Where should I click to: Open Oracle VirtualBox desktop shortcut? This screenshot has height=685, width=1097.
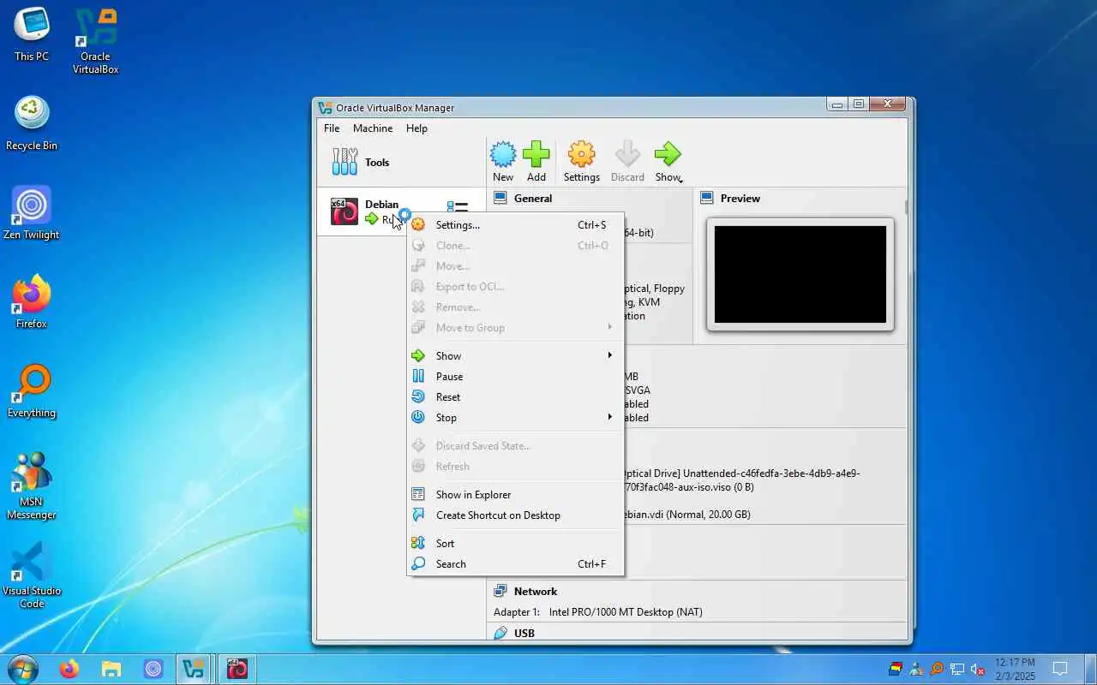(95, 42)
